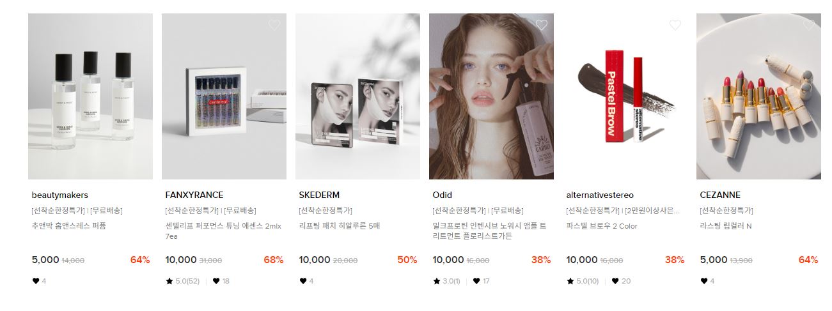Viewport: 832px width, 311px height.
Task: Toggle wishlist heart on Odid product image
Action: point(542,25)
